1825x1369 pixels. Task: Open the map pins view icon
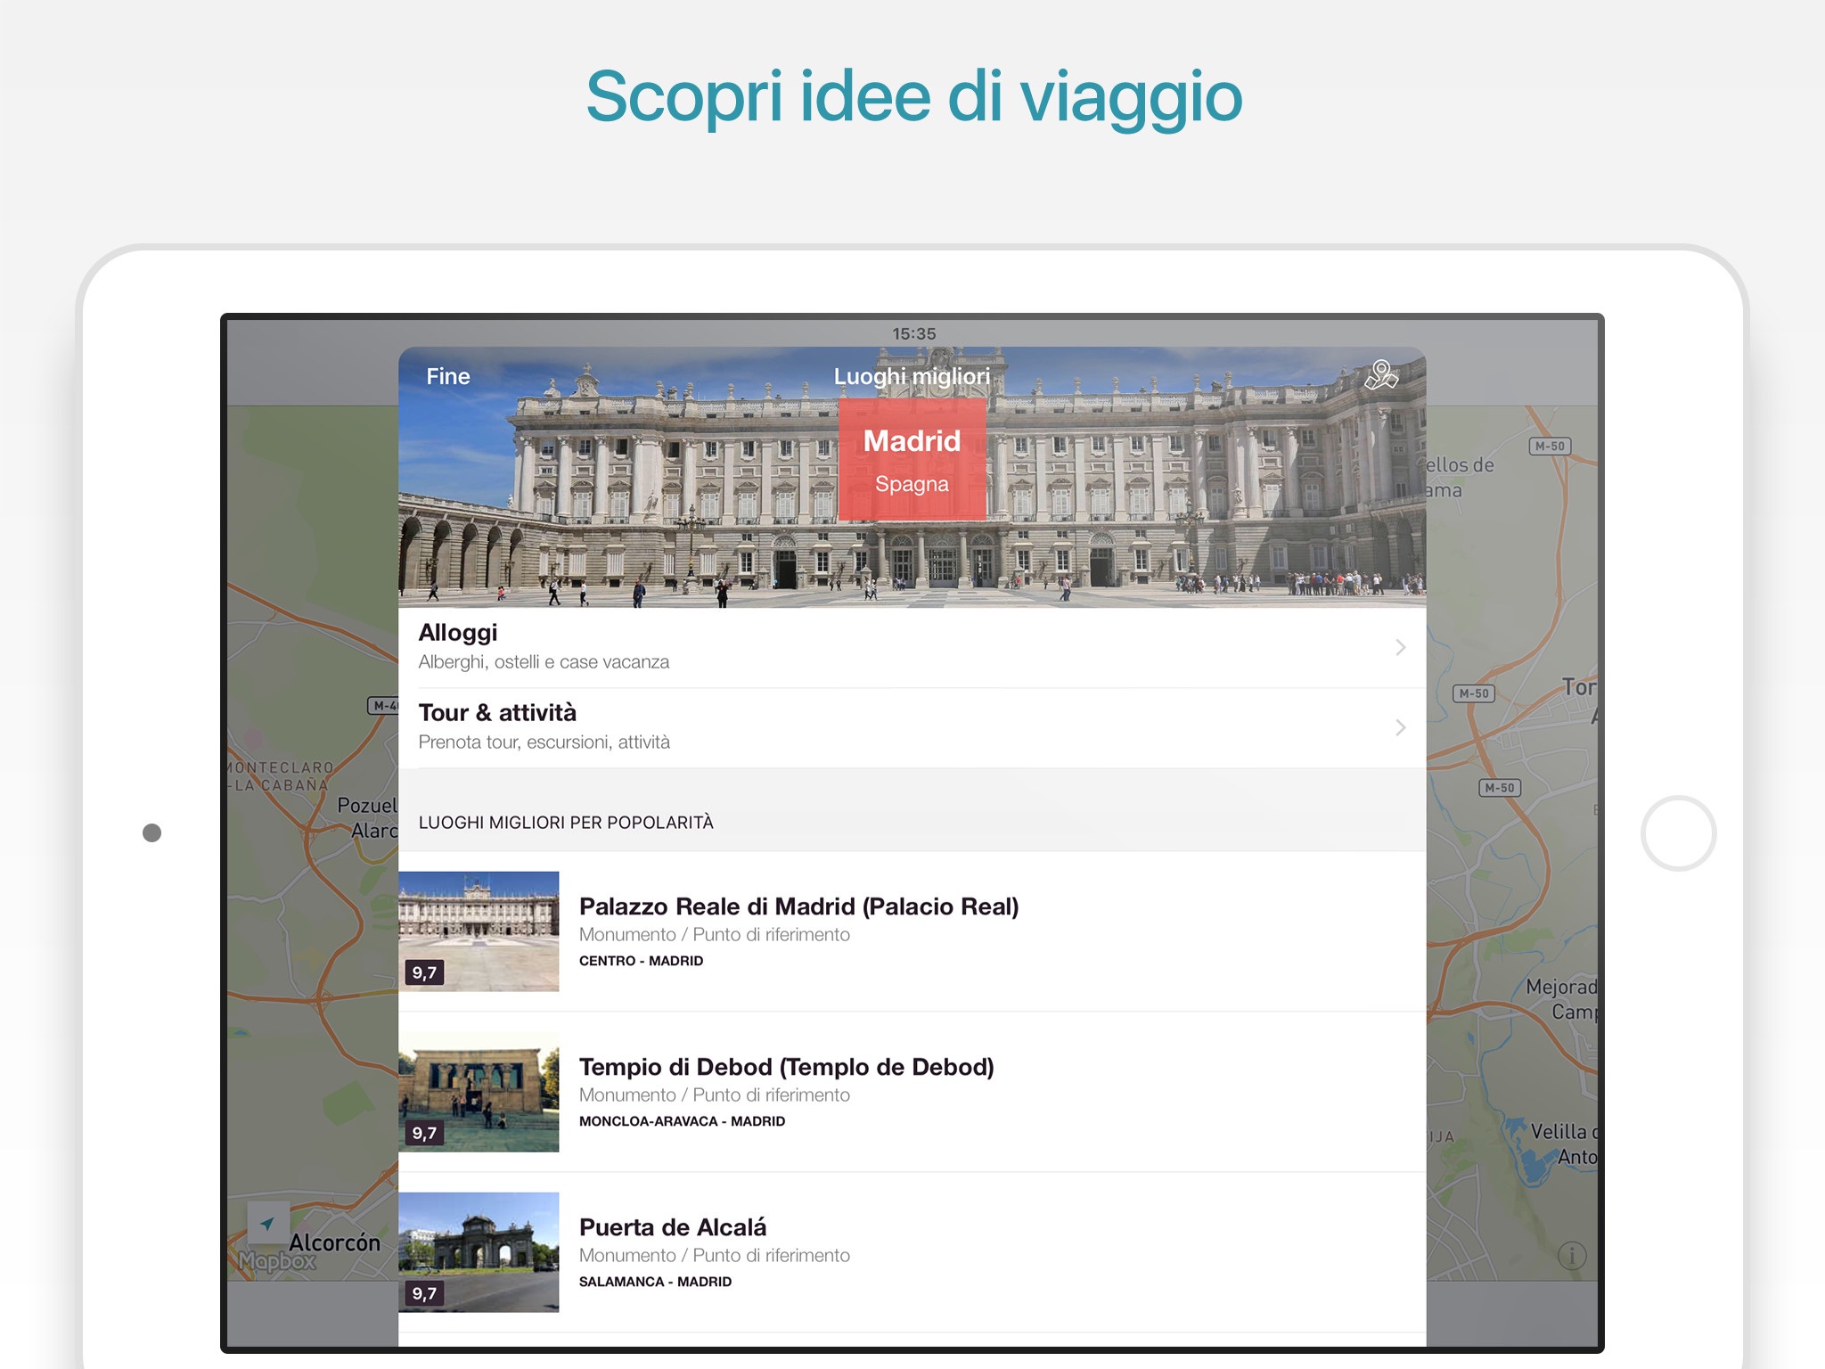[1380, 375]
